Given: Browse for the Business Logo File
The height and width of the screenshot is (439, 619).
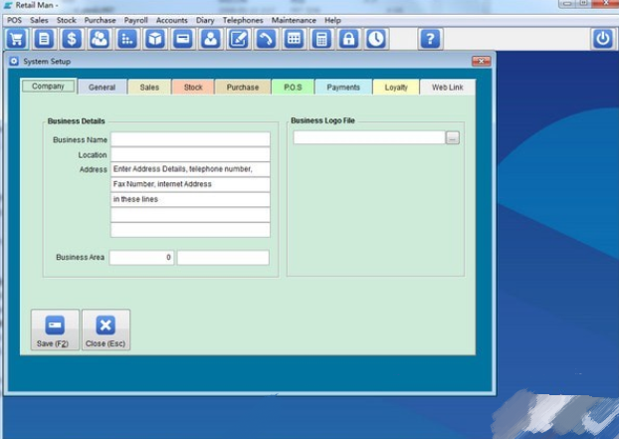Looking at the screenshot, I should pos(453,138).
